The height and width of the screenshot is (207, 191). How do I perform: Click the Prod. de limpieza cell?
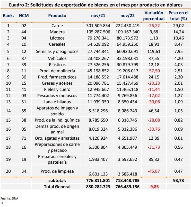tap(57, 171)
